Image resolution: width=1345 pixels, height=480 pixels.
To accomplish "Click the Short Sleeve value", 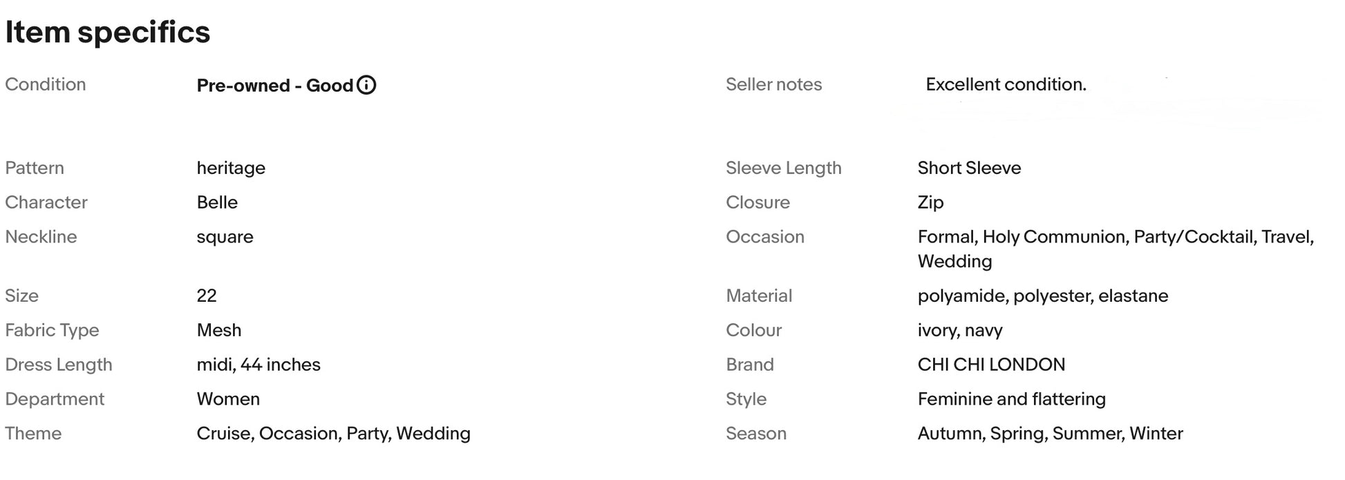I will click(x=969, y=168).
